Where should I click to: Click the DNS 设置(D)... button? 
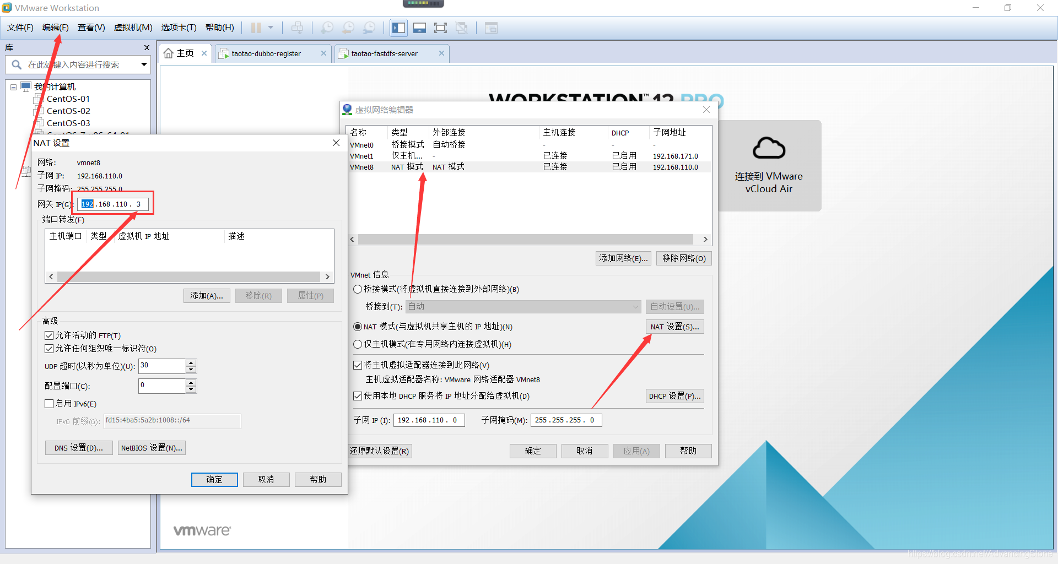[79, 448]
